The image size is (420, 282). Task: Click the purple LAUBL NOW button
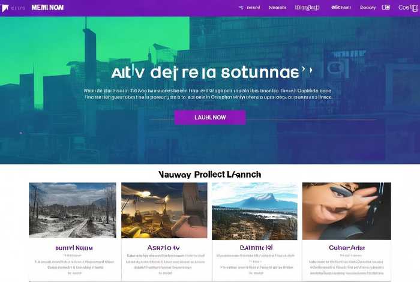[x=210, y=118]
